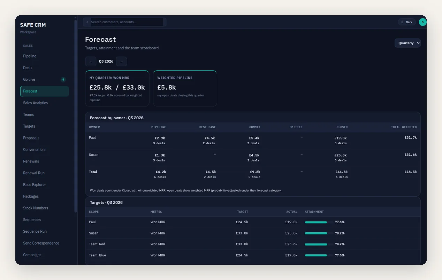This screenshot has width=442, height=280.
Task: Click the Commit column header
Action: pos(255,127)
